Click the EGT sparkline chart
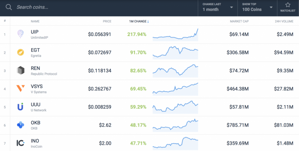Image resolution: width=299 pixels, height=151 pixels. [x=175, y=53]
